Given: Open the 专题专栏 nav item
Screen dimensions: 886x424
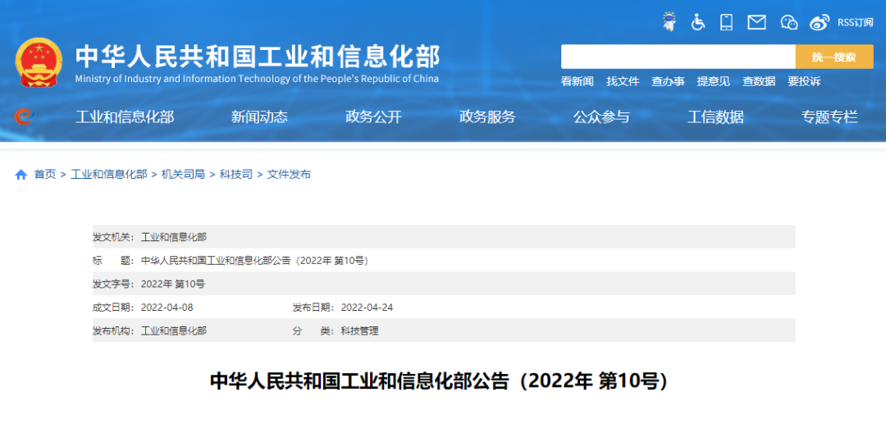Looking at the screenshot, I should (x=829, y=116).
